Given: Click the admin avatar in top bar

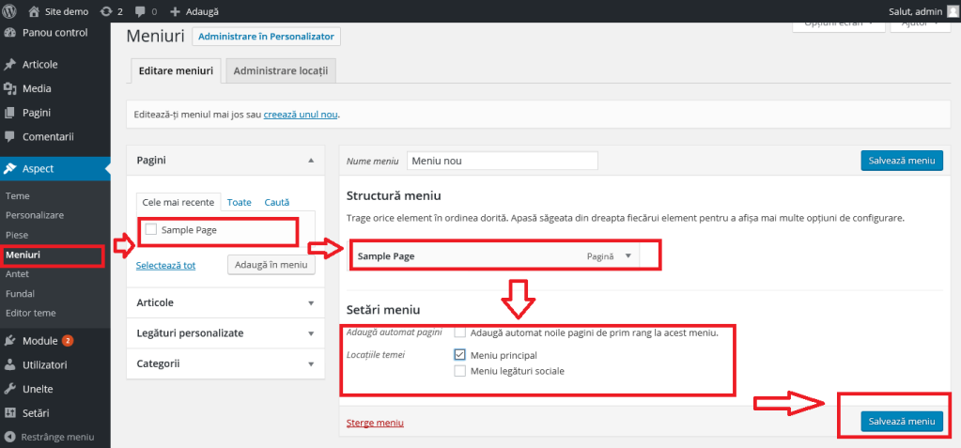Looking at the screenshot, I should tap(953, 11).
